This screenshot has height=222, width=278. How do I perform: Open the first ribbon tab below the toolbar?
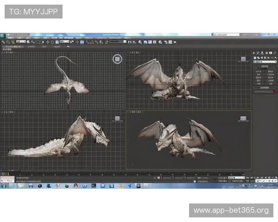click(13, 47)
